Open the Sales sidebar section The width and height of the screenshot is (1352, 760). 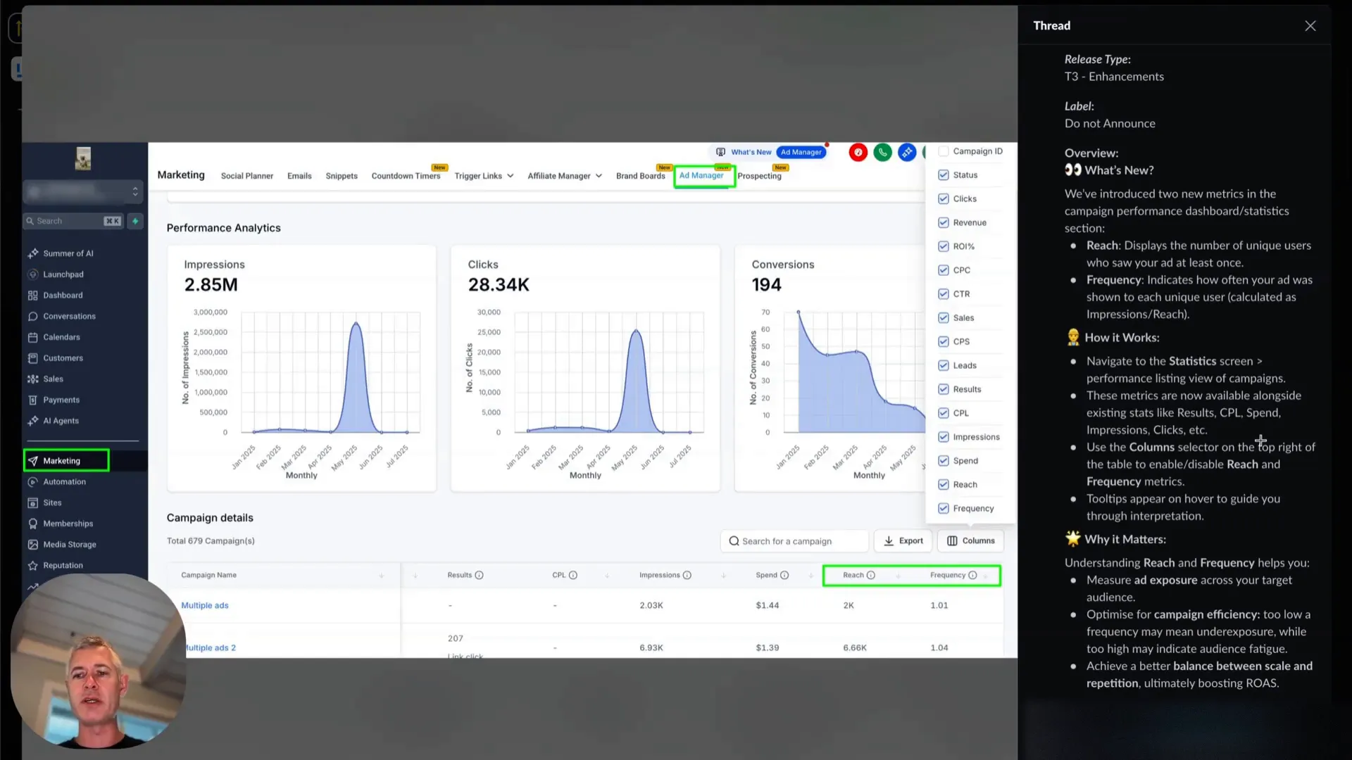tap(53, 379)
